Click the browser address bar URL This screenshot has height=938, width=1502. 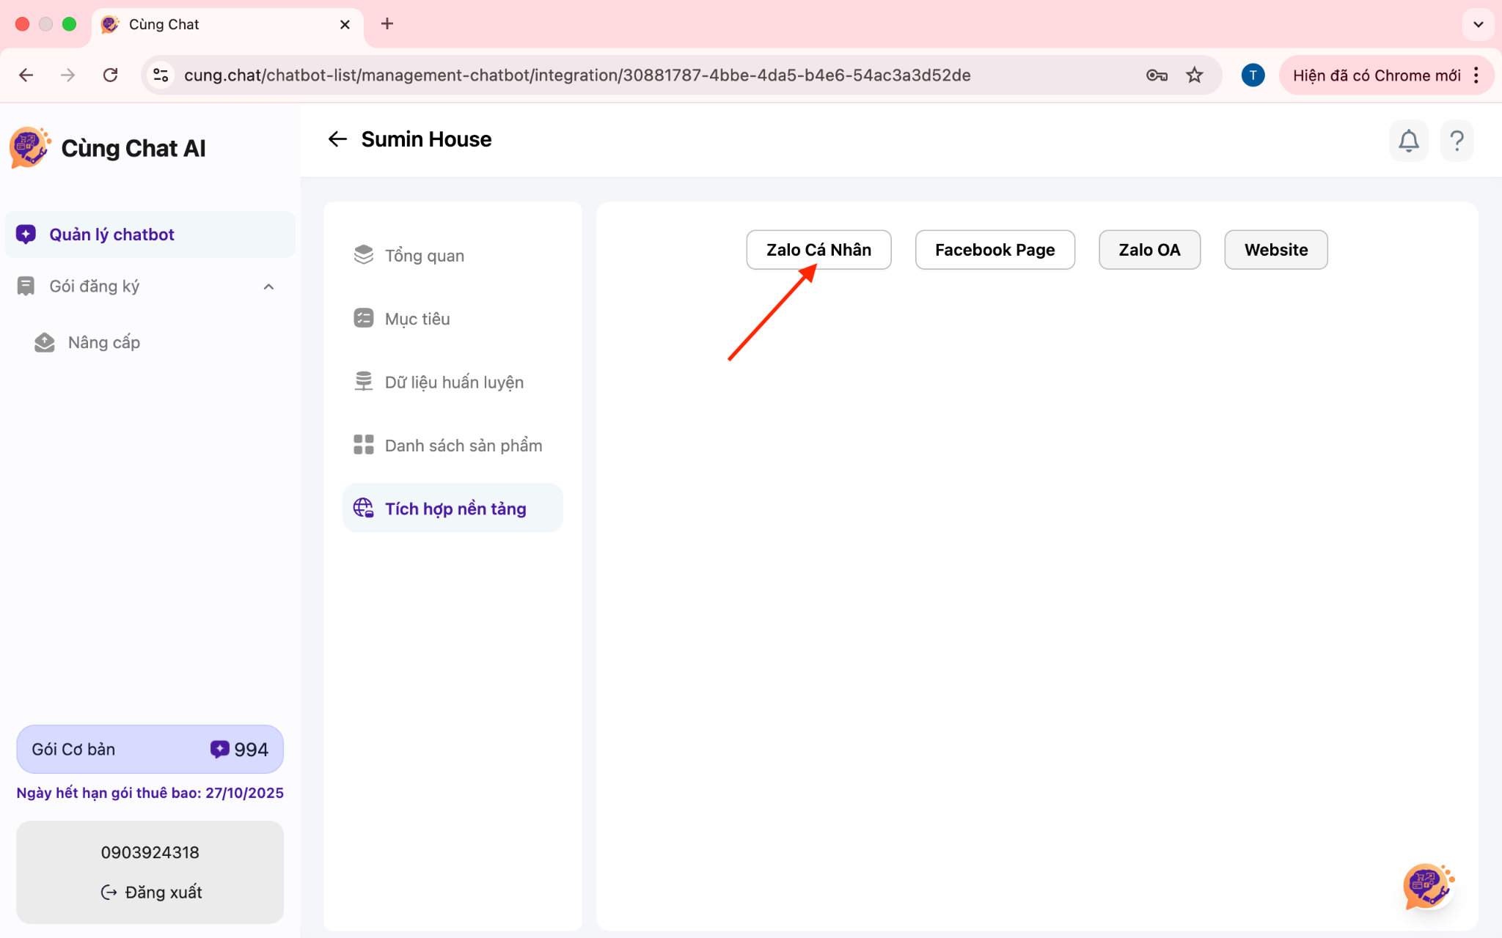click(576, 75)
